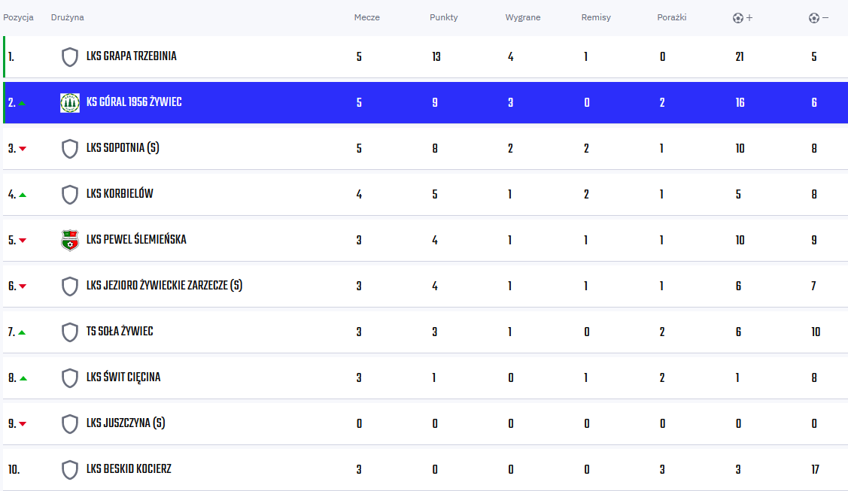
Task: Click the green up arrow beside position 2
Action: point(22,103)
